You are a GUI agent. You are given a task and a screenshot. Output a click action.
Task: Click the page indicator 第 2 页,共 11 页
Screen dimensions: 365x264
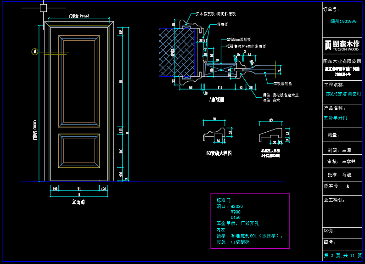coord(343,255)
